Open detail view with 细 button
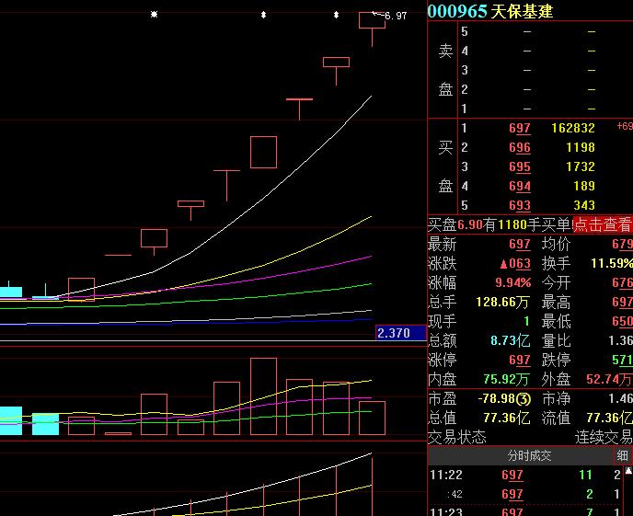This screenshot has width=633, height=516. pos(623,455)
